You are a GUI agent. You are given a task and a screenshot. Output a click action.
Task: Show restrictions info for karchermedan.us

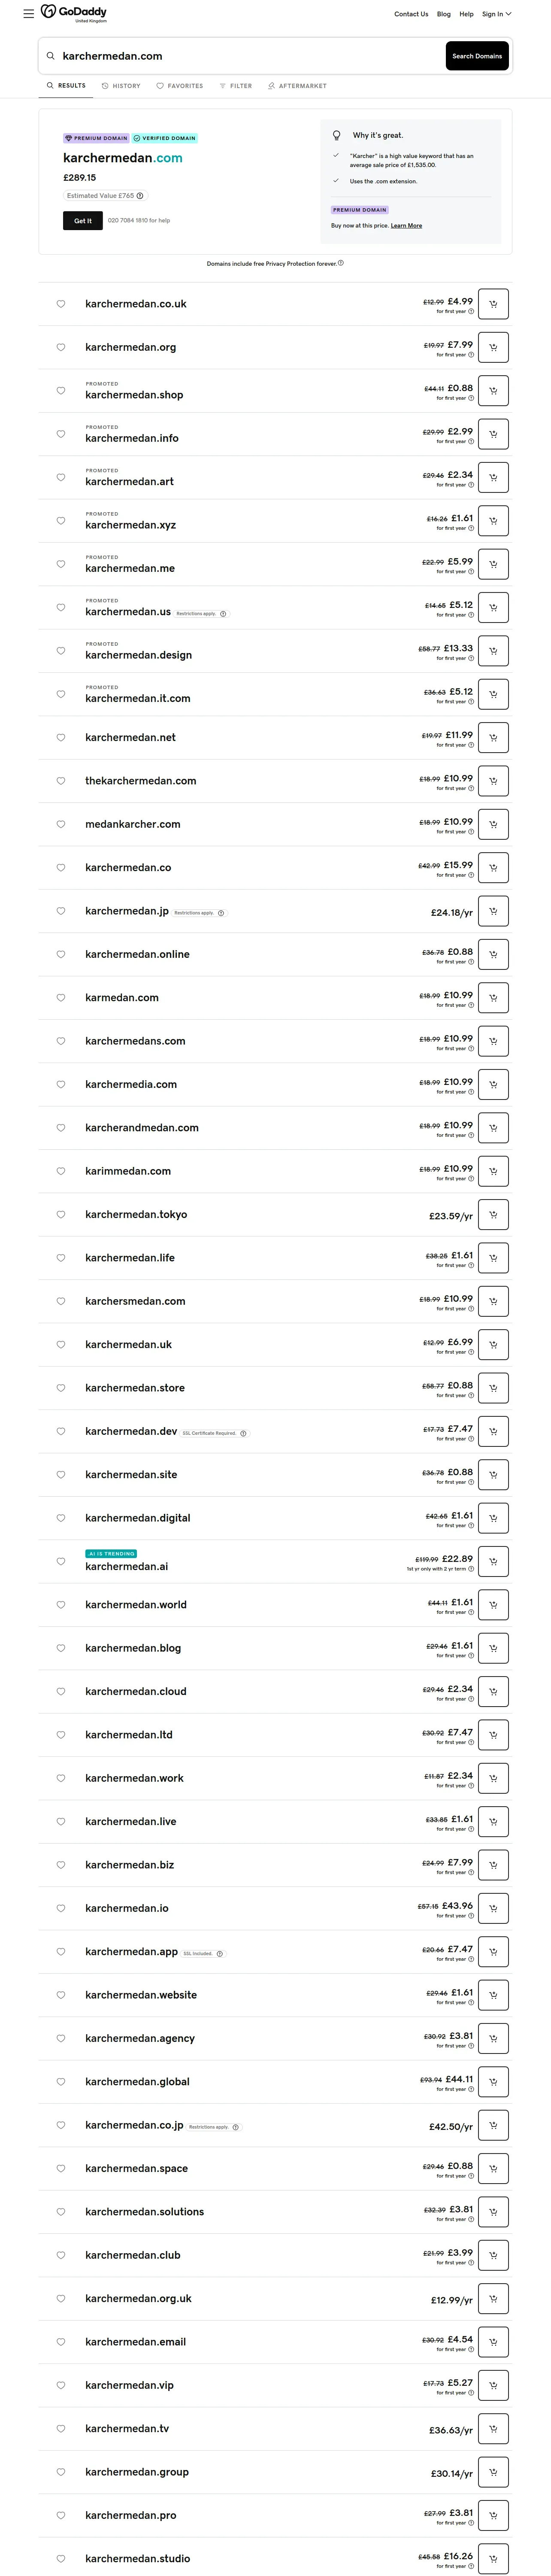pos(223,614)
